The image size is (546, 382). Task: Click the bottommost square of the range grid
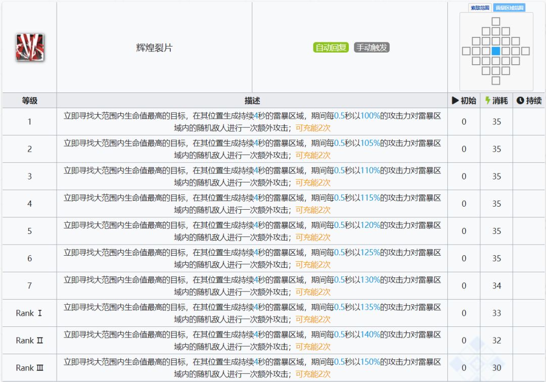tap(495, 80)
